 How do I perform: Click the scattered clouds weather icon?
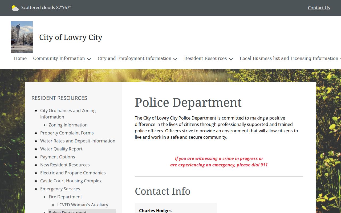pyautogui.click(x=15, y=8)
